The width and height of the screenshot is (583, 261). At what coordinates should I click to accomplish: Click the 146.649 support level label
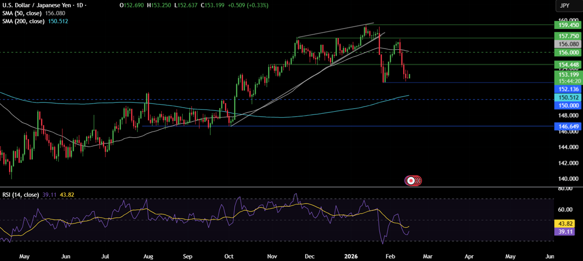coord(566,126)
